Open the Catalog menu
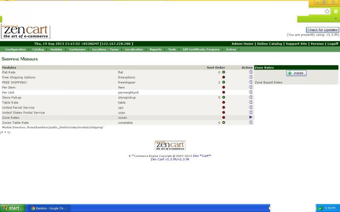This screenshot has width=340, height=212. point(38,49)
